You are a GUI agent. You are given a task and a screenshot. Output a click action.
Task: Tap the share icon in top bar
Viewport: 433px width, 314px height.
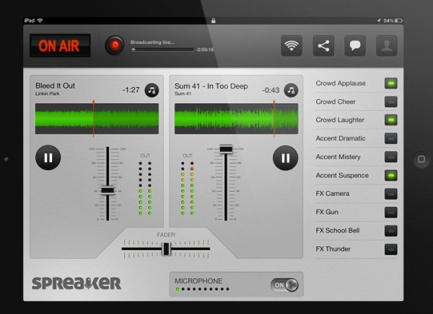point(323,45)
